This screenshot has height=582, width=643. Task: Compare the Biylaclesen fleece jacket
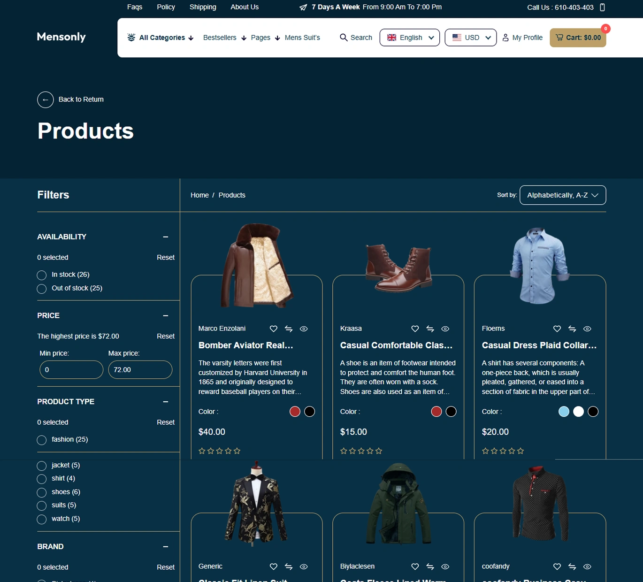pyautogui.click(x=430, y=567)
